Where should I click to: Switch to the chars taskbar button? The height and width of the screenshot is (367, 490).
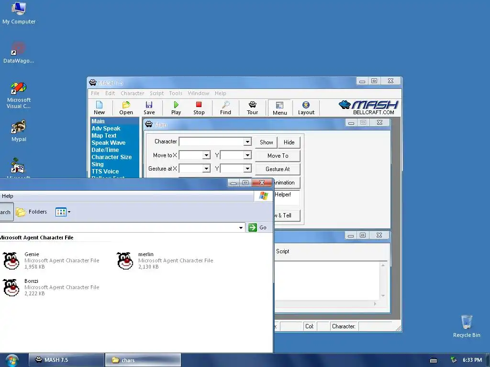tap(143, 360)
